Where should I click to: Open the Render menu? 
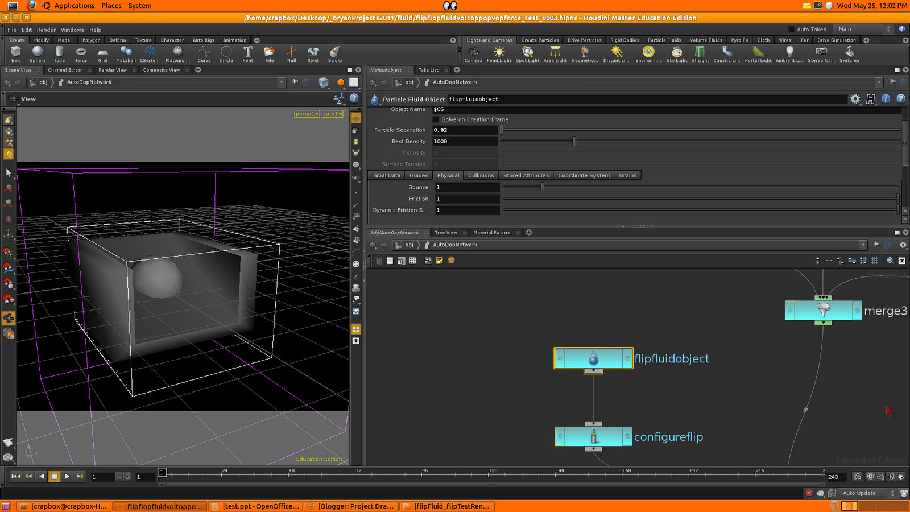[x=47, y=30]
